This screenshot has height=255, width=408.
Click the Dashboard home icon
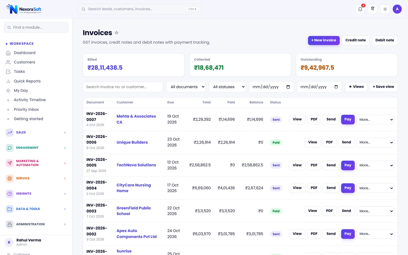pos(8,53)
